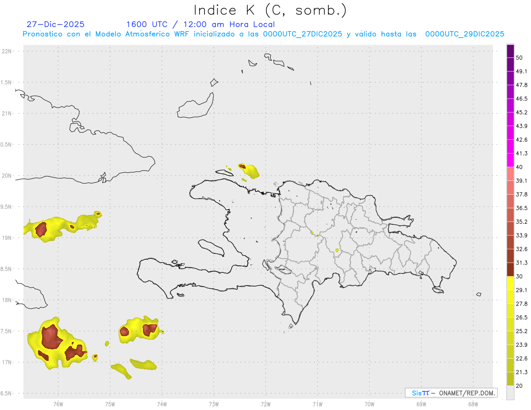Viewport: 531px width, 410px height.
Task: Select the colorbar value "36.5"
Action: (522, 208)
